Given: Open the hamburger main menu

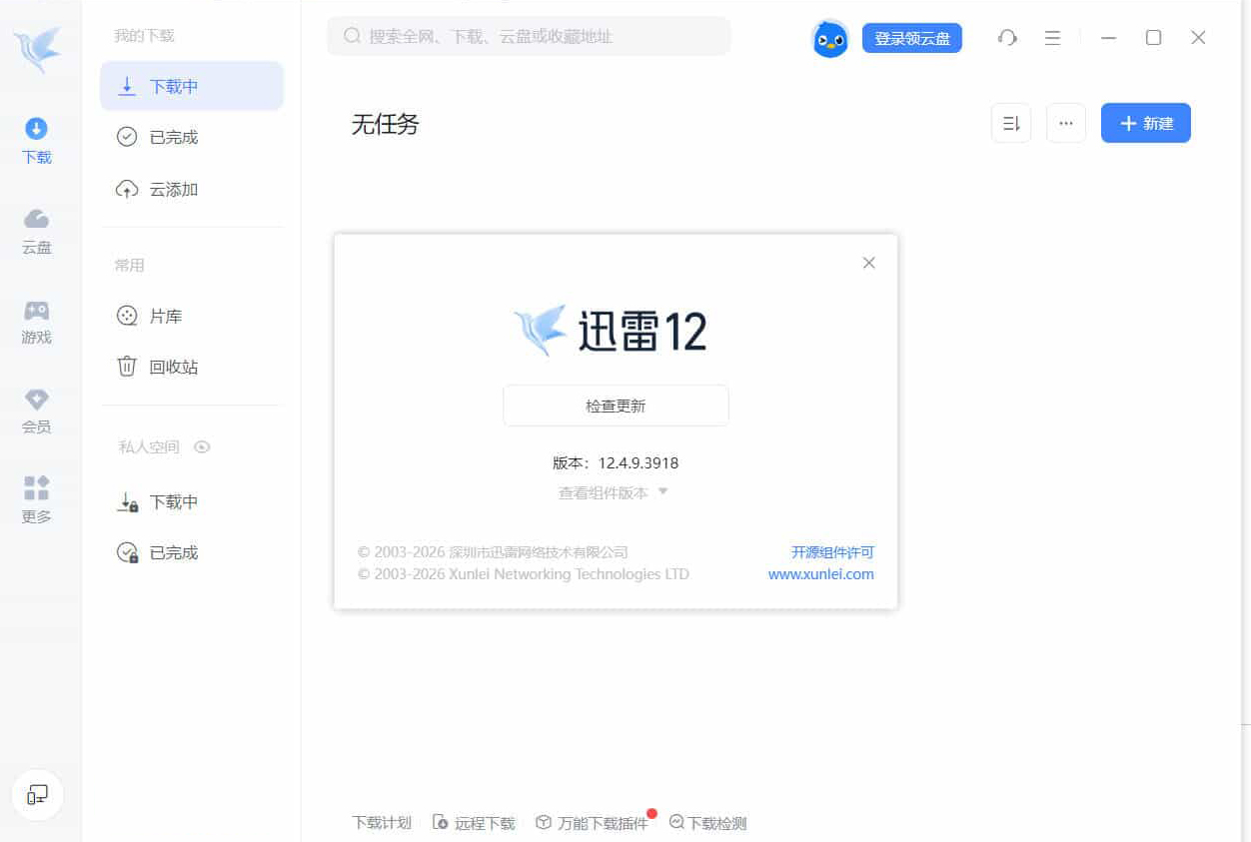Looking at the screenshot, I should 1052,38.
